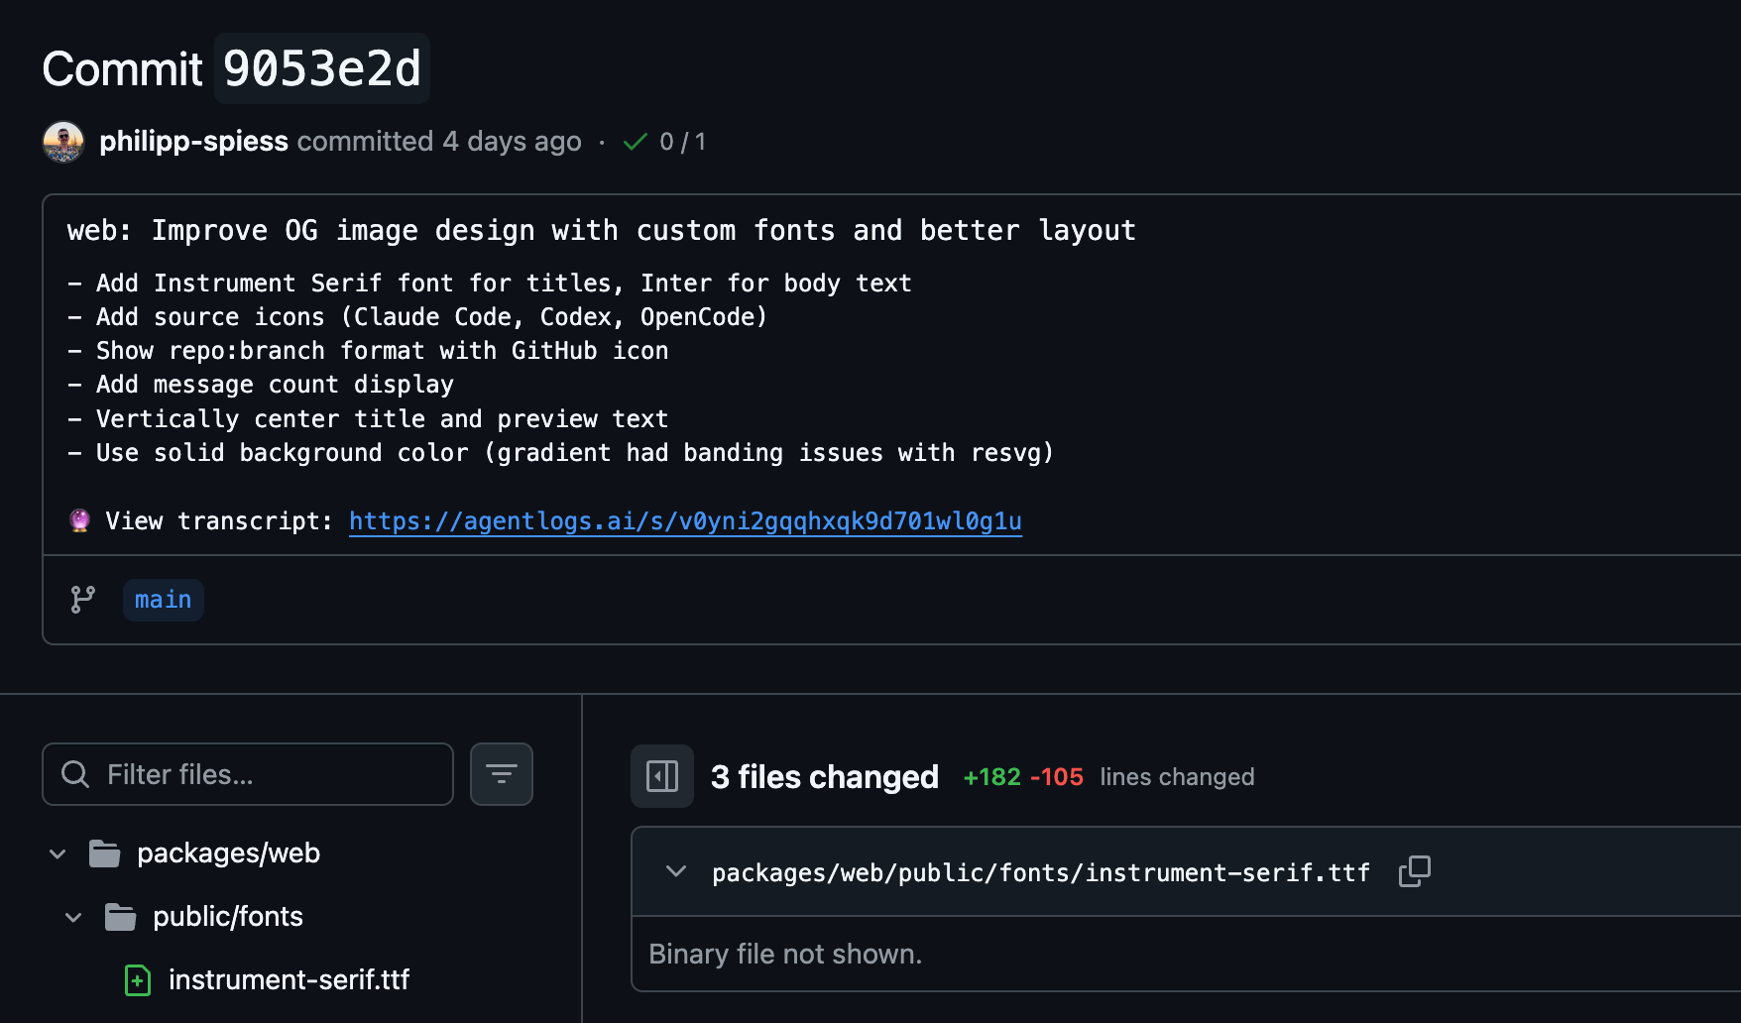Select the instrument-serif.ttf file in sidebar
Screen dimensions: 1741x1023
(289, 979)
